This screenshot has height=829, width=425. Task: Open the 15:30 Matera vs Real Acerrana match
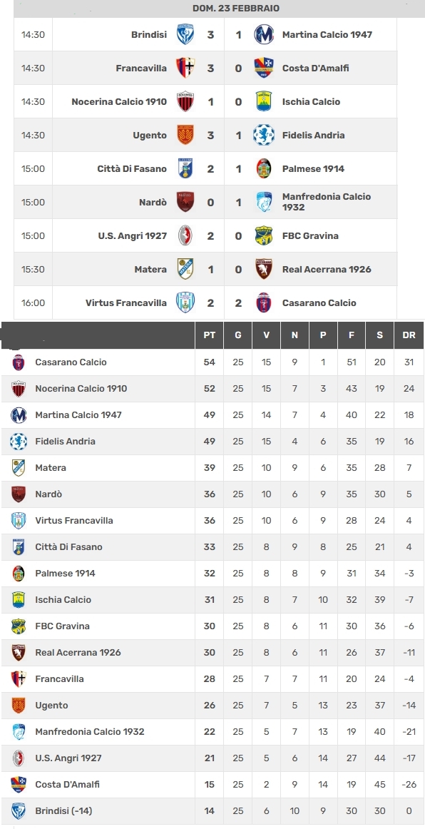point(205,270)
